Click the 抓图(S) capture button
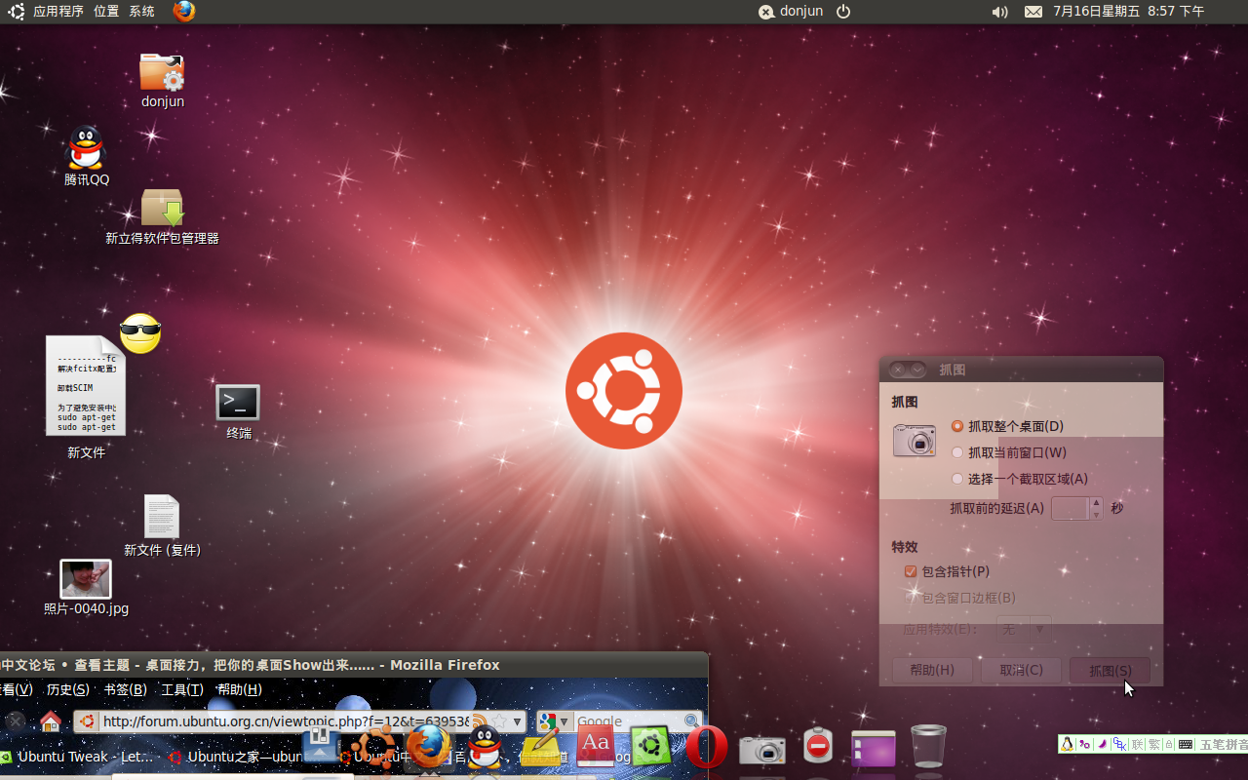 (1110, 670)
